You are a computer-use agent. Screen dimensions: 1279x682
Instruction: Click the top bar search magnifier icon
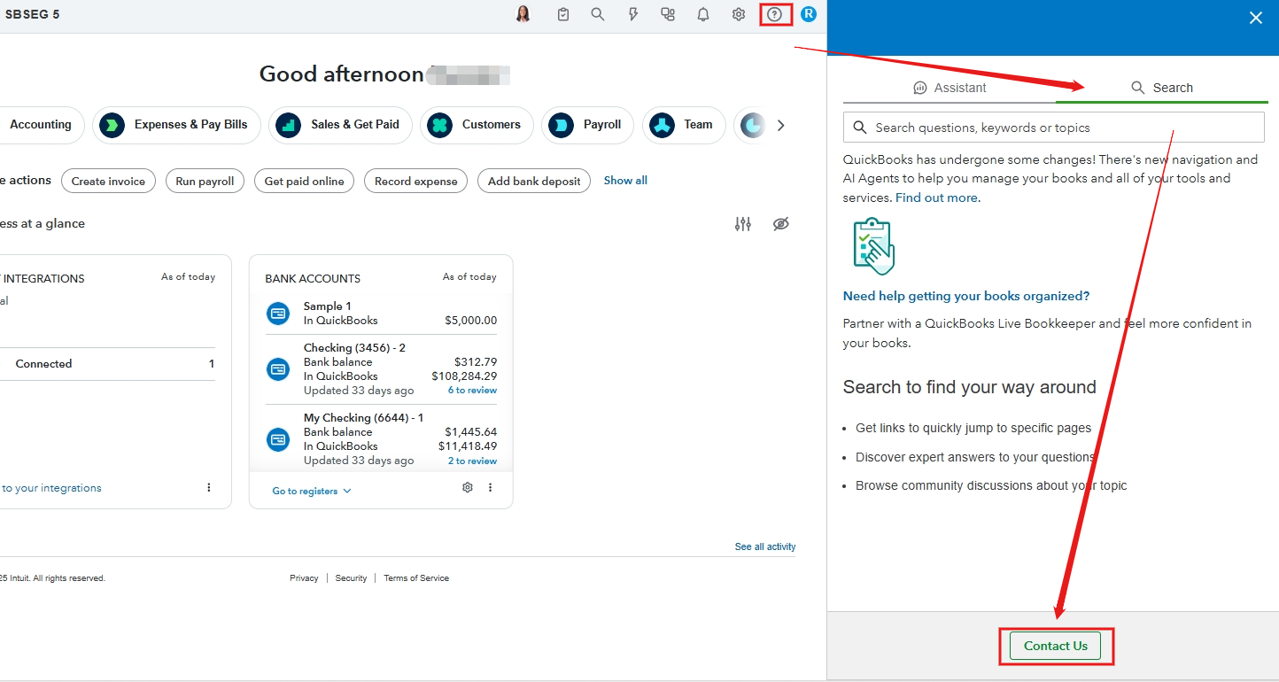tap(598, 14)
